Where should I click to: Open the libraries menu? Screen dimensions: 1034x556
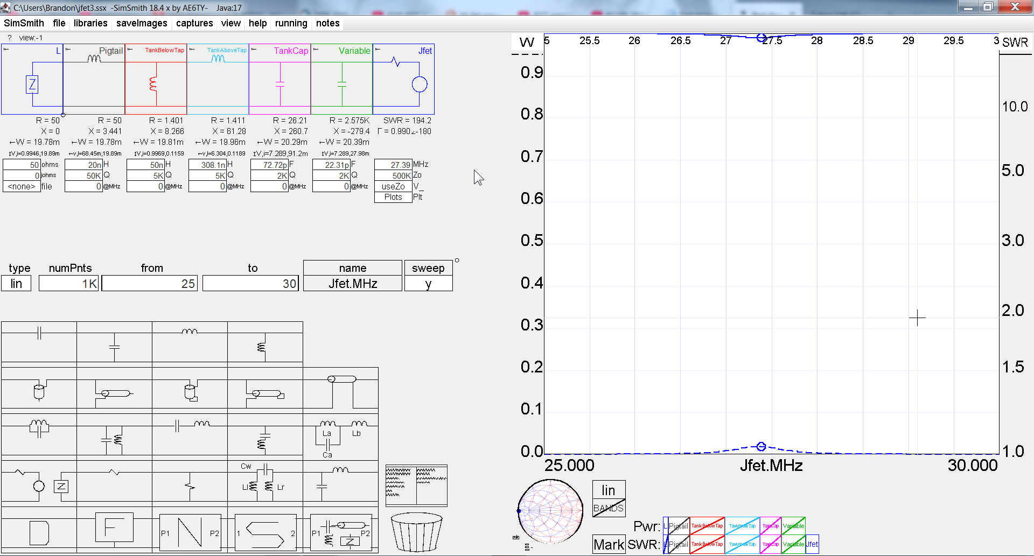tap(90, 23)
